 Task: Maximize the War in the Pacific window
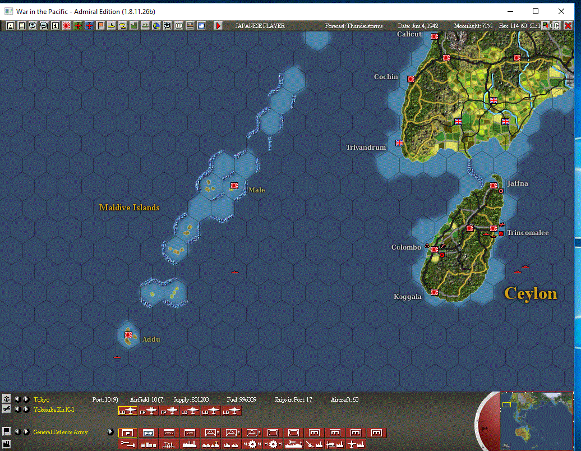pos(536,11)
